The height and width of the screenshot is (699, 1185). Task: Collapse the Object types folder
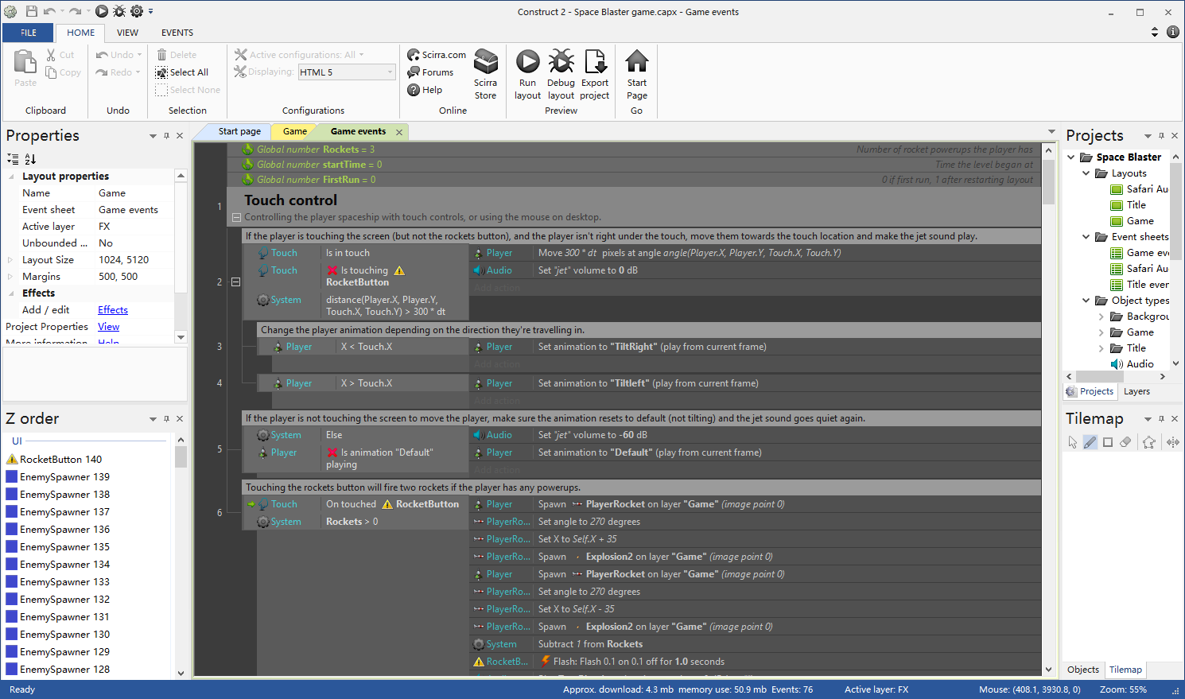point(1086,301)
